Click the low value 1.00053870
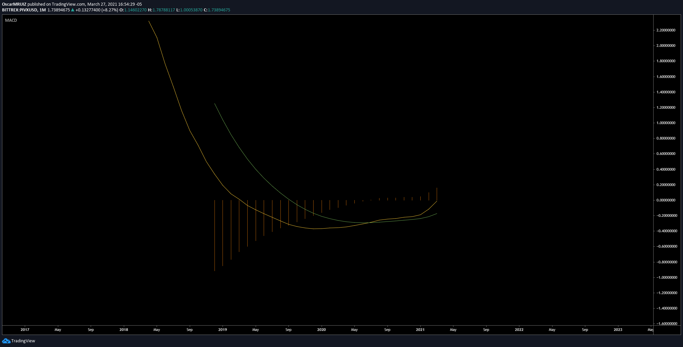Viewport: 683px width, 347px height. (191, 10)
